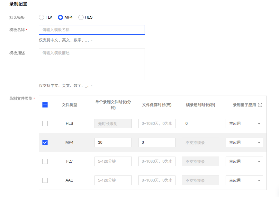The image size is (279, 197).
Task: Expand the 主应用 dropdown in MP4 row
Action: click(244, 142)
